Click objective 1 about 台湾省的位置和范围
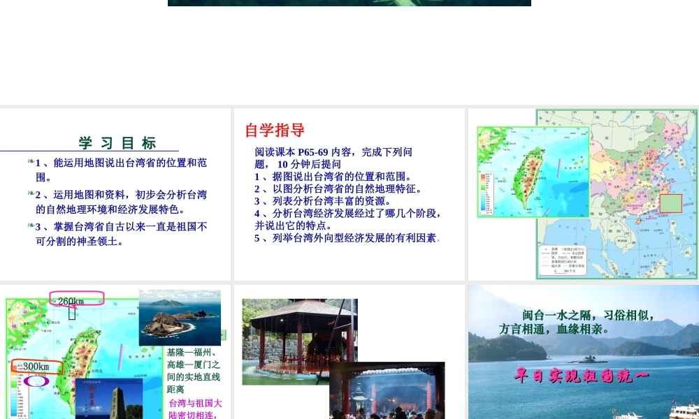Screen dimensions: 699x419 click(121, 170)
